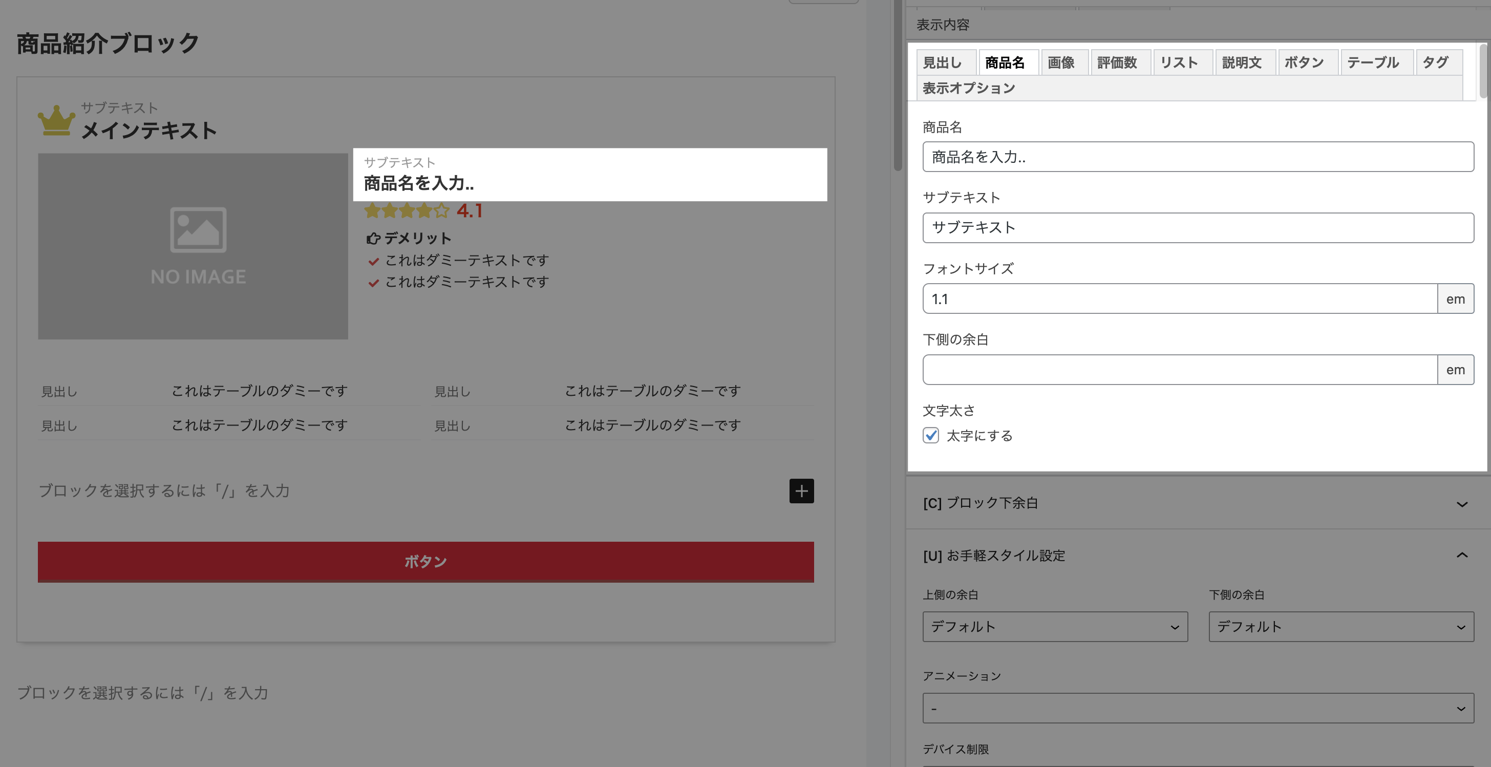Open the 評価数 tab
1491x767 pixels.
[x=1121, y=62]
